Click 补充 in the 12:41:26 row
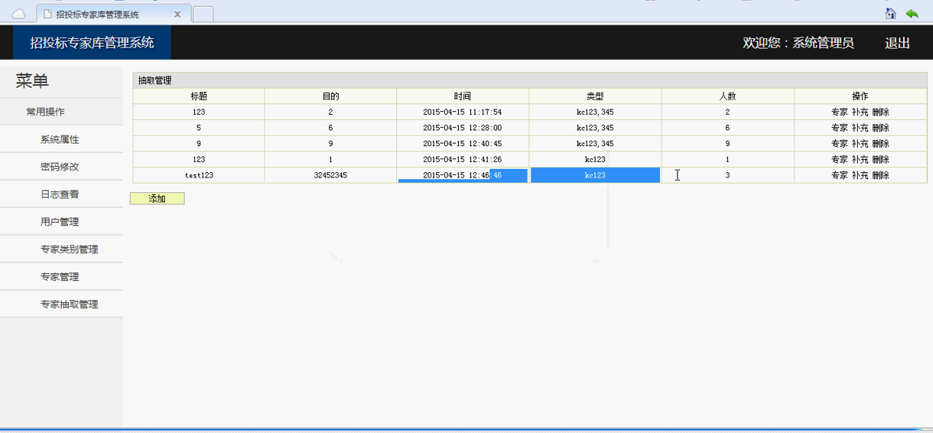 [860, 160]
